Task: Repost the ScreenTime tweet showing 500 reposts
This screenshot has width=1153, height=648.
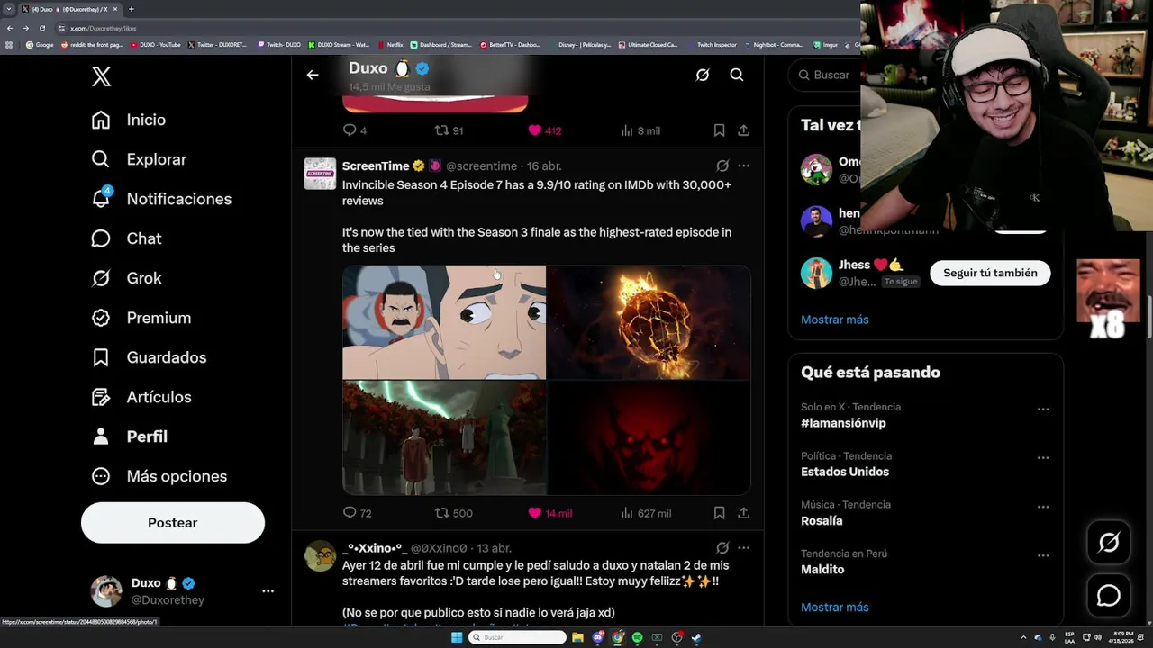Action: pos(453,513)
